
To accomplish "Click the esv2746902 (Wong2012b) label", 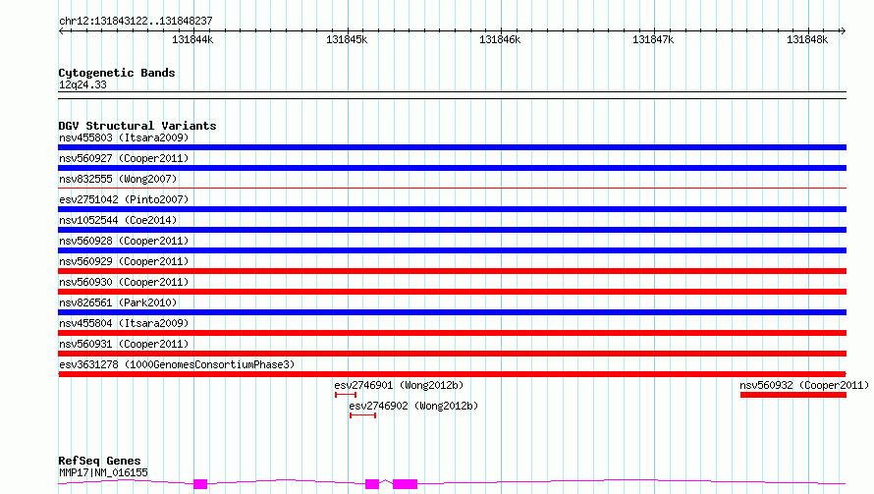I will (x=413, y=406).
